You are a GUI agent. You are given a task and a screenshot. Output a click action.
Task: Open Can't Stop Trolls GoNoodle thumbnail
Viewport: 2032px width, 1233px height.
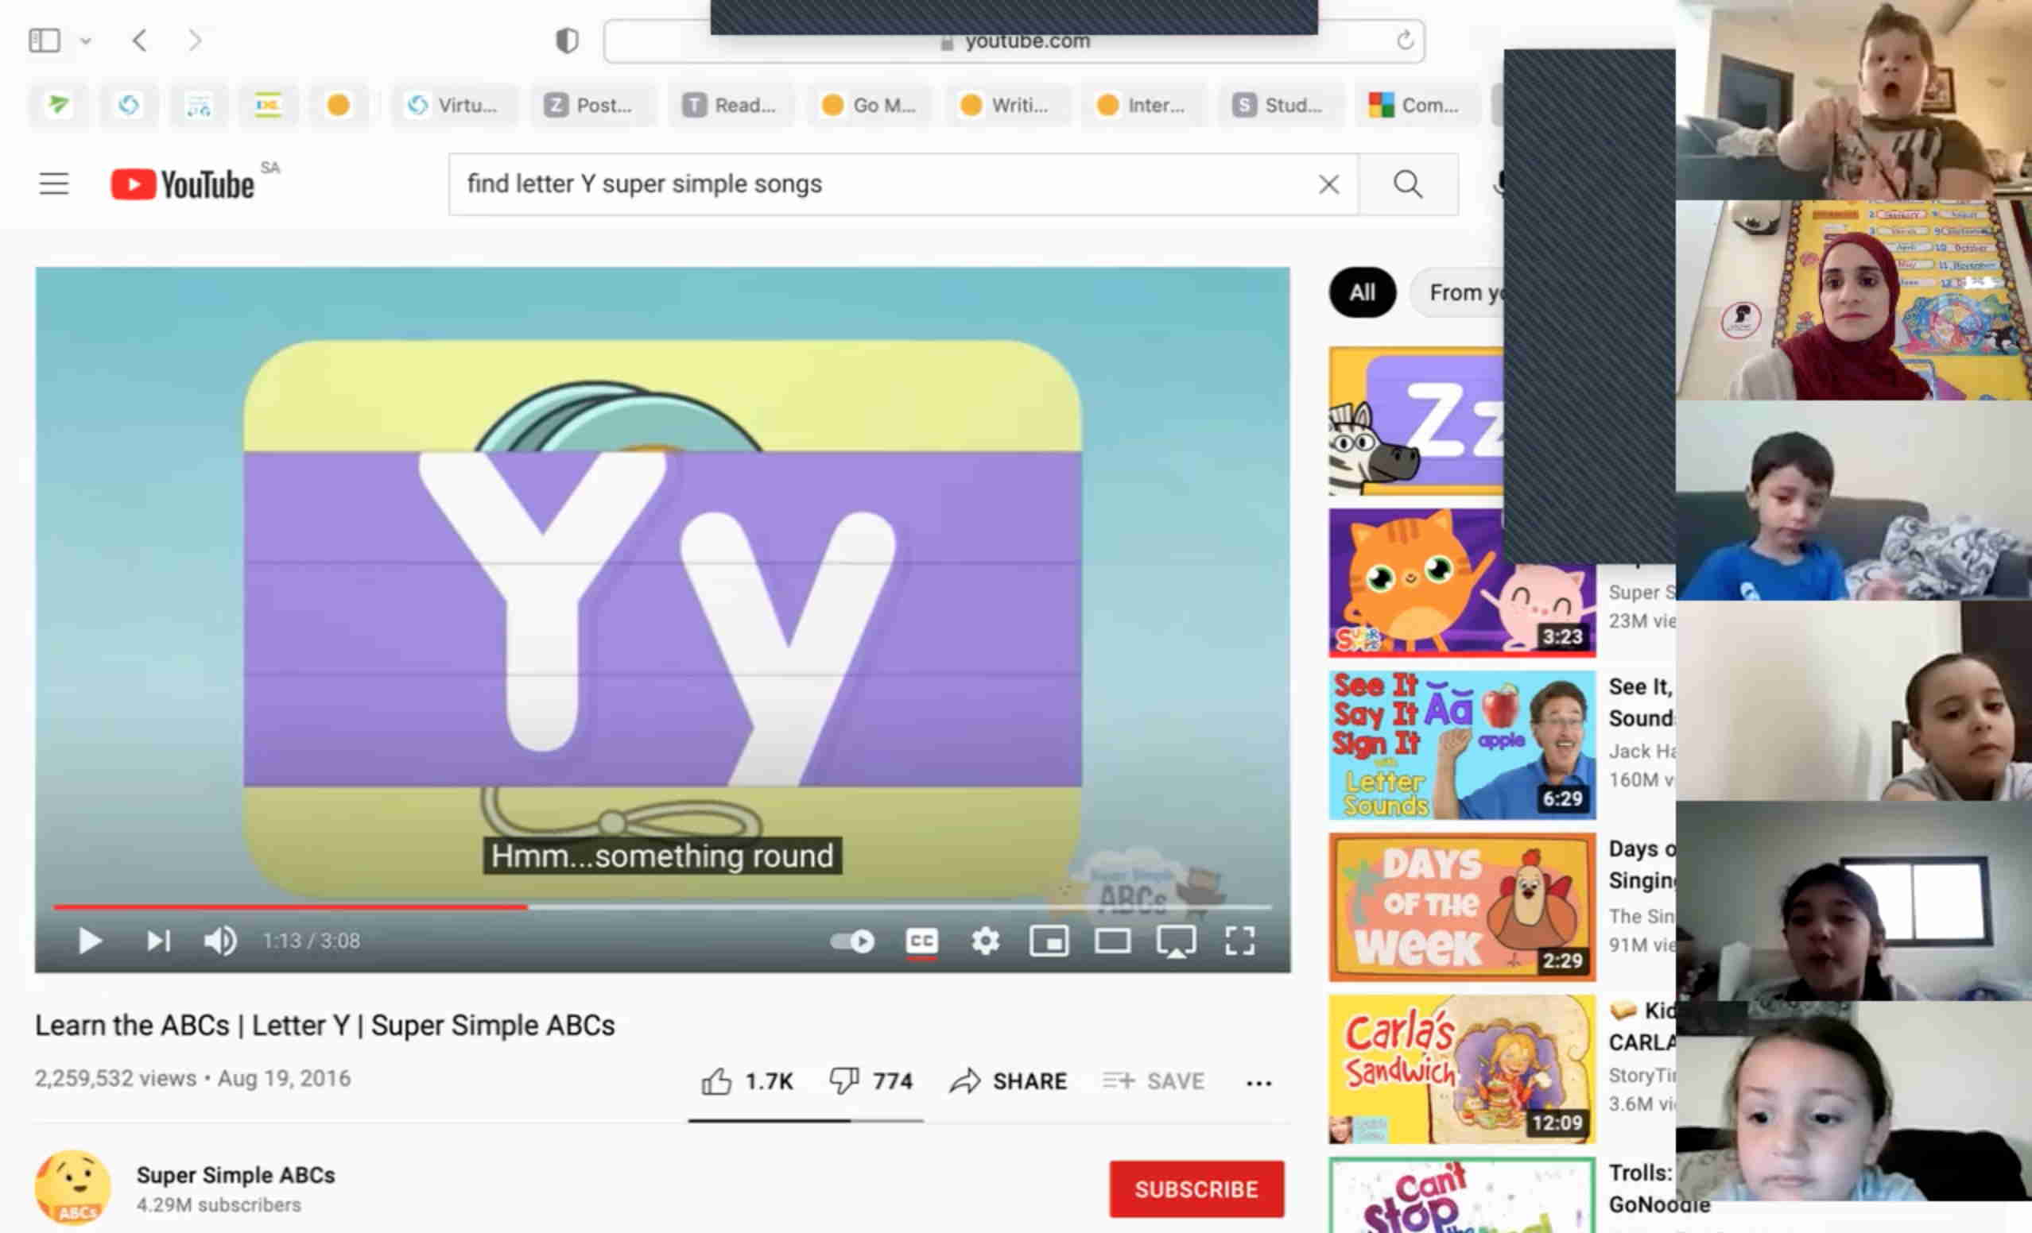tap(1462, 1195)
